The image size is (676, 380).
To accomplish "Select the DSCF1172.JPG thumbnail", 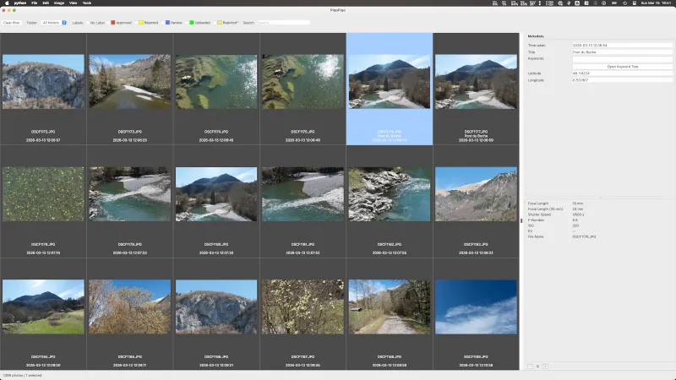I will pos(43,82).
